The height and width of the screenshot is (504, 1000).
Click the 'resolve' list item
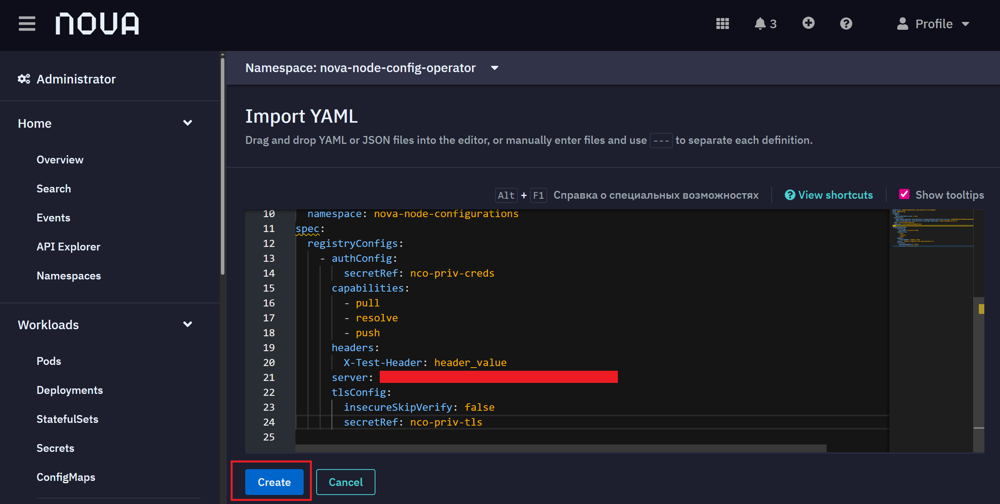pyautogui.click(x=377, y=318)
